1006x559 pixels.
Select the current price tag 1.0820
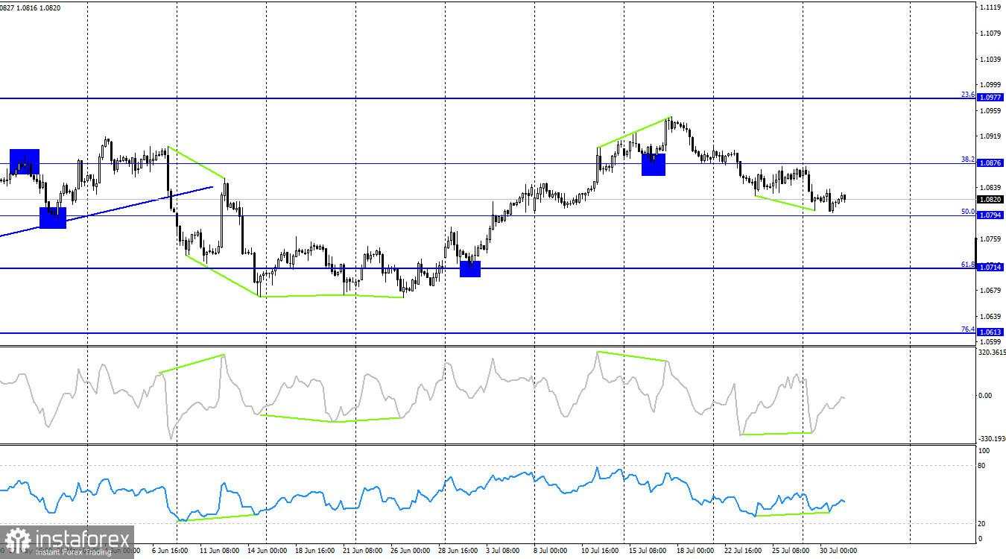990,199
